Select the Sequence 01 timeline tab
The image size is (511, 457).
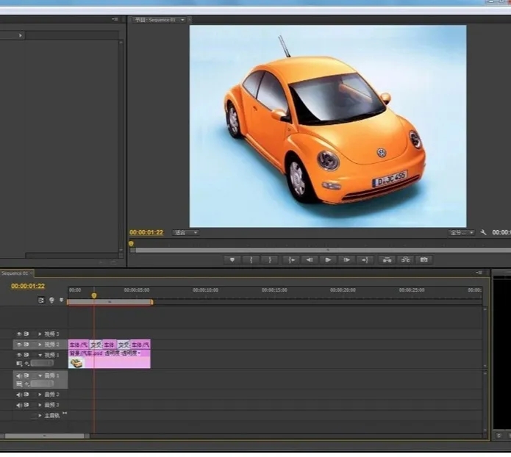[15, 273]
